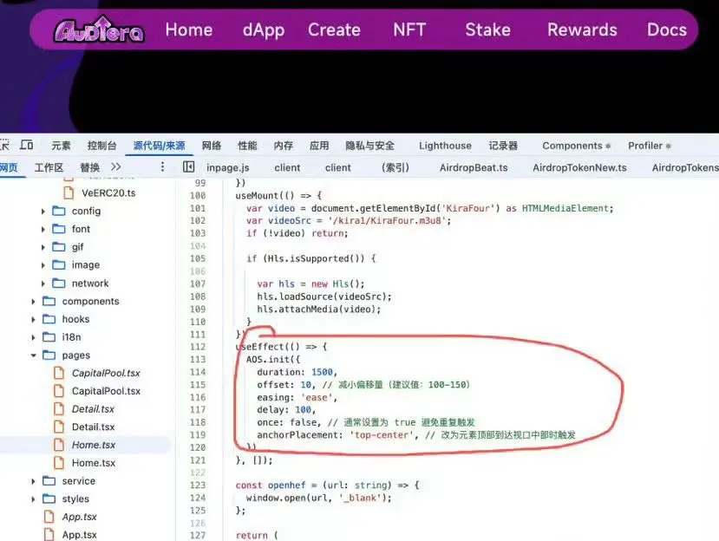Toggle the device toolbar icon in DevTools
Screen dimensions: 719x541
(27, 146)
